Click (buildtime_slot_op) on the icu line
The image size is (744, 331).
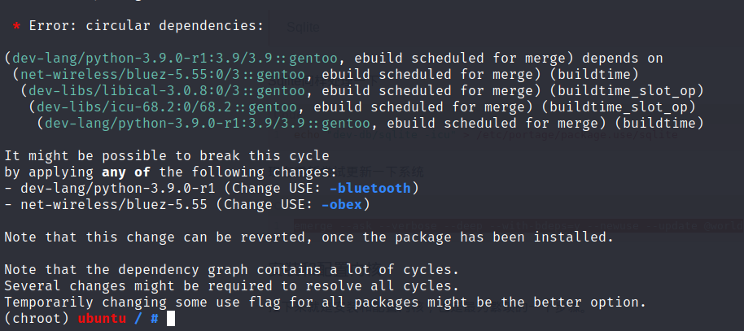623,107
